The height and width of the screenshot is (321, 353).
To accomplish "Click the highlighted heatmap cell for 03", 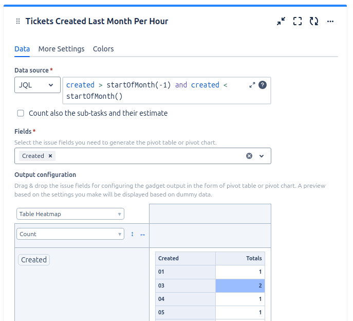I will click(240, 286).
